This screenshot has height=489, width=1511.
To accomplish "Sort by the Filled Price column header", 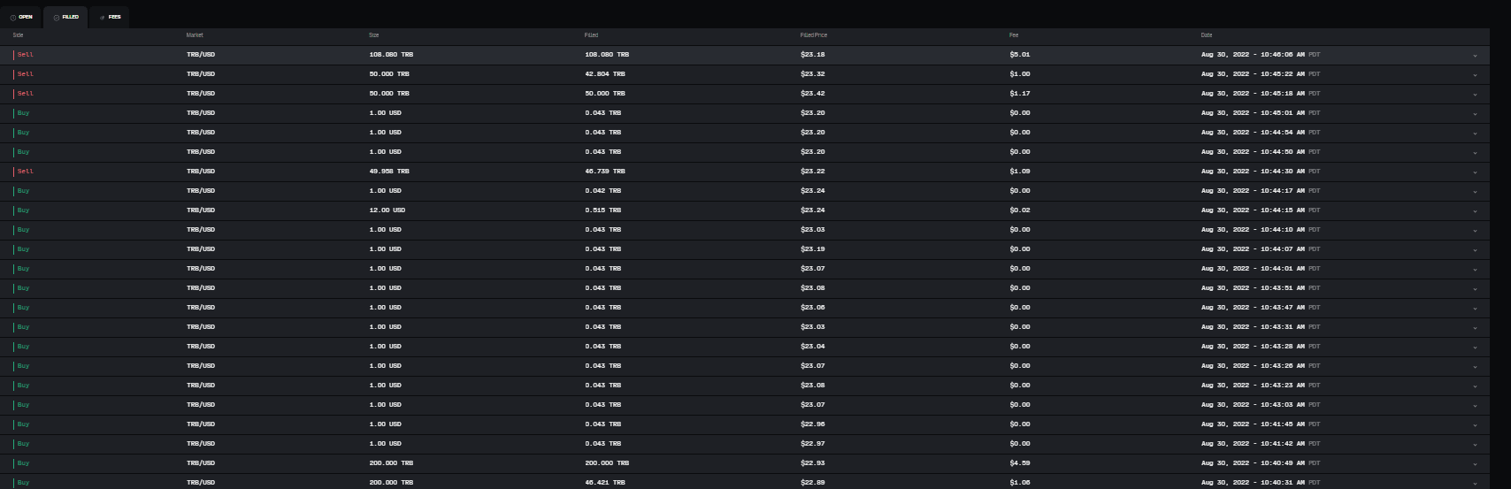I will pyautogui.click(x=814, y=35).
